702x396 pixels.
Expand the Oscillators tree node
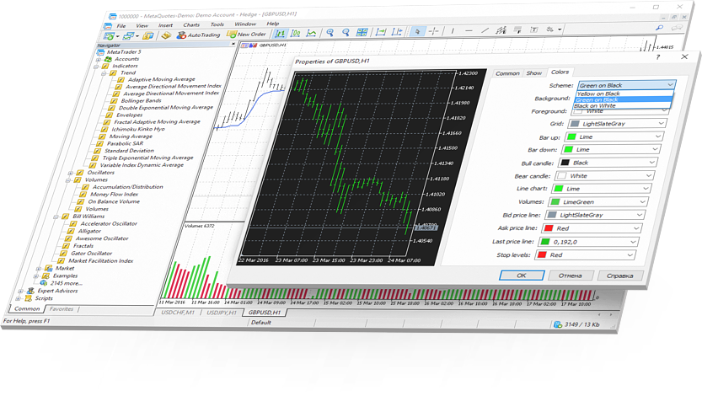click(x=71, y=173)
